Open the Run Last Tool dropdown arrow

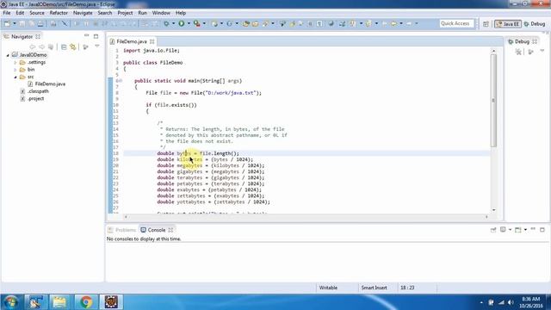204,23
